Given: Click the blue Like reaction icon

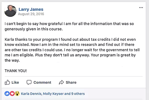Looking at the screenshot, I should pyautogui.click(x=7, y=93).
